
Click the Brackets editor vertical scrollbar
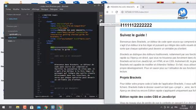(98, 53)
